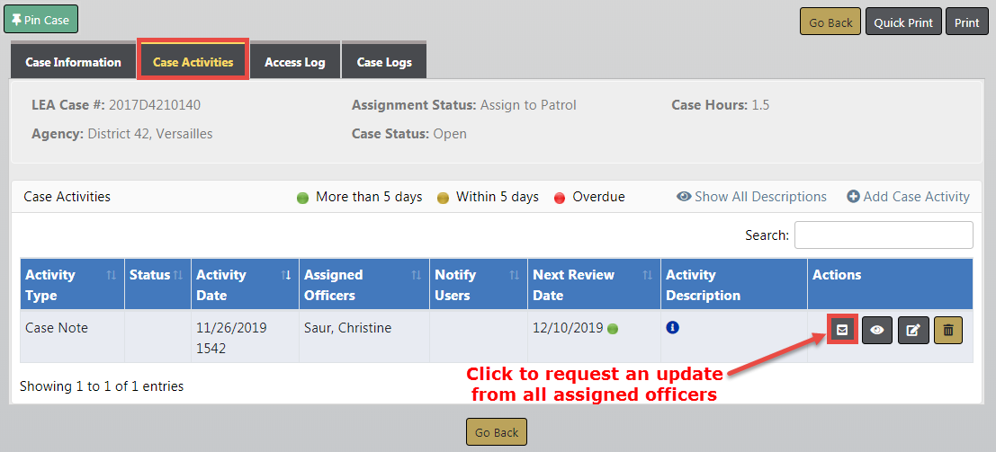Open the Case Information tab
Image resolution: width=996 pixels, height=452 pixels.
pos(73,62)
